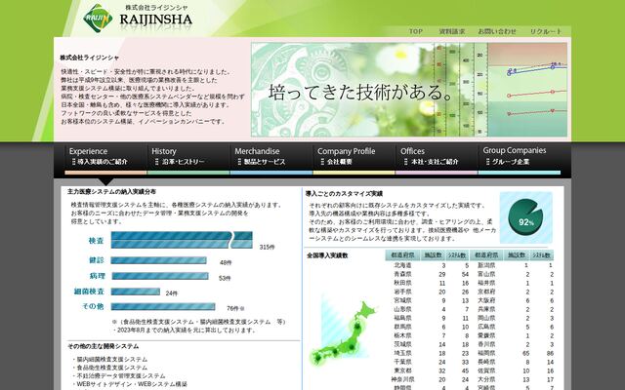Click the RAIJINSHA company name text logo

point(156,19)
